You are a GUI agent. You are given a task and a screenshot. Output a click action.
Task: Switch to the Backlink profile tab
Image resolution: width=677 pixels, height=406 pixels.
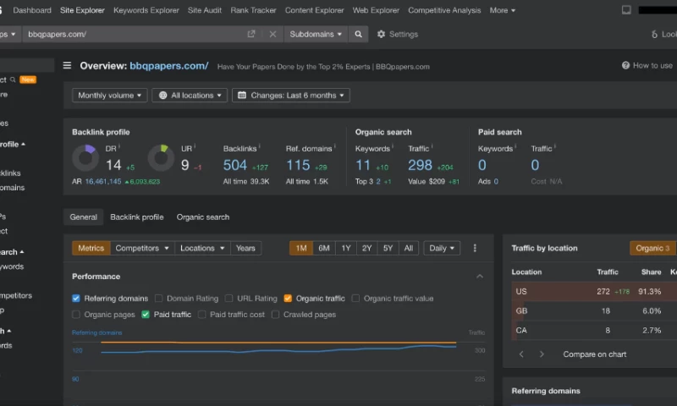136,217
